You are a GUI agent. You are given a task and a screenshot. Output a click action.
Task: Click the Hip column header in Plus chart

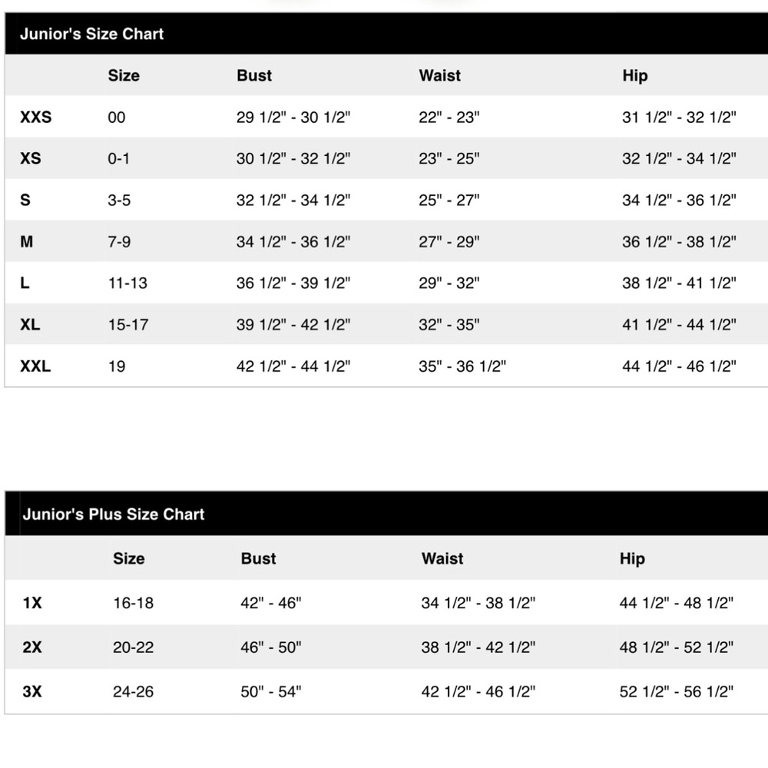[x=632, y=558]
